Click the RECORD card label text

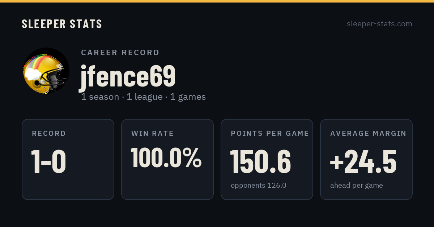click(x=49, y=134)
